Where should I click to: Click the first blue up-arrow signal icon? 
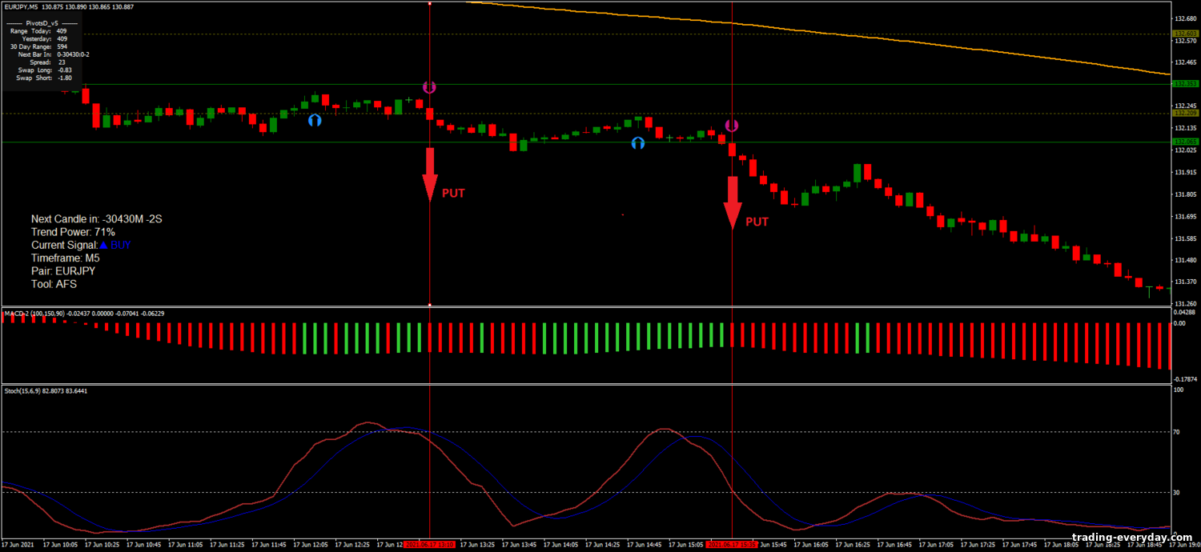click(x=315, y=120)
